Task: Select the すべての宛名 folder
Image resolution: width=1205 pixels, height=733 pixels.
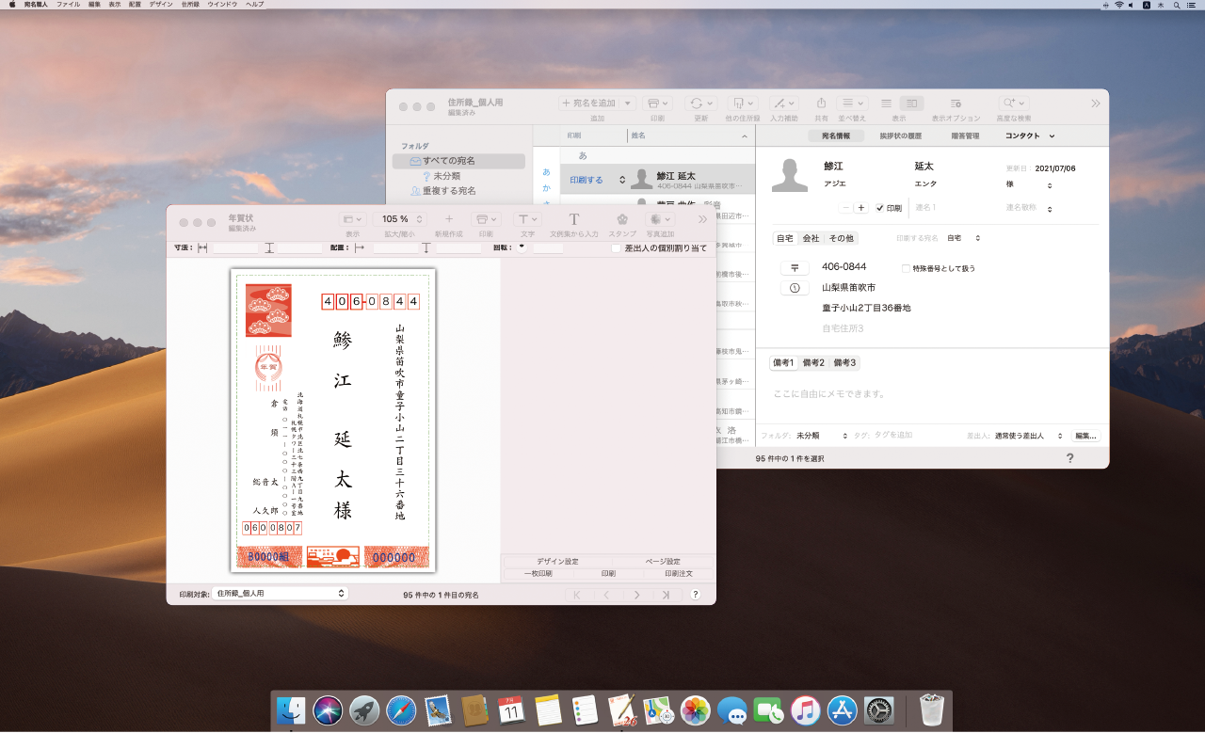Action: pos(458,161)
